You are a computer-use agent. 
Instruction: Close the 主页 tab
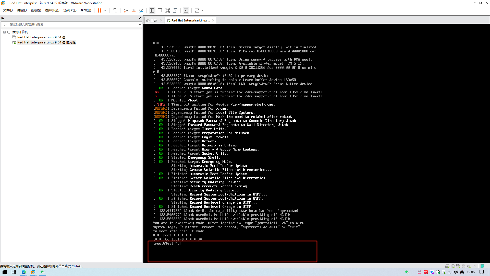click(x=161, y=20)
